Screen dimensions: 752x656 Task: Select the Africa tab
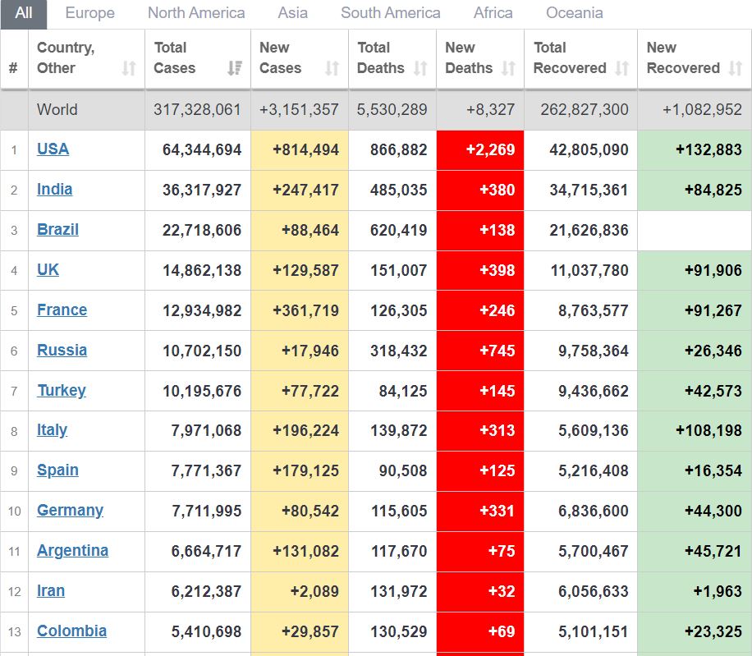pyautogui.click(x=493, y=13)
